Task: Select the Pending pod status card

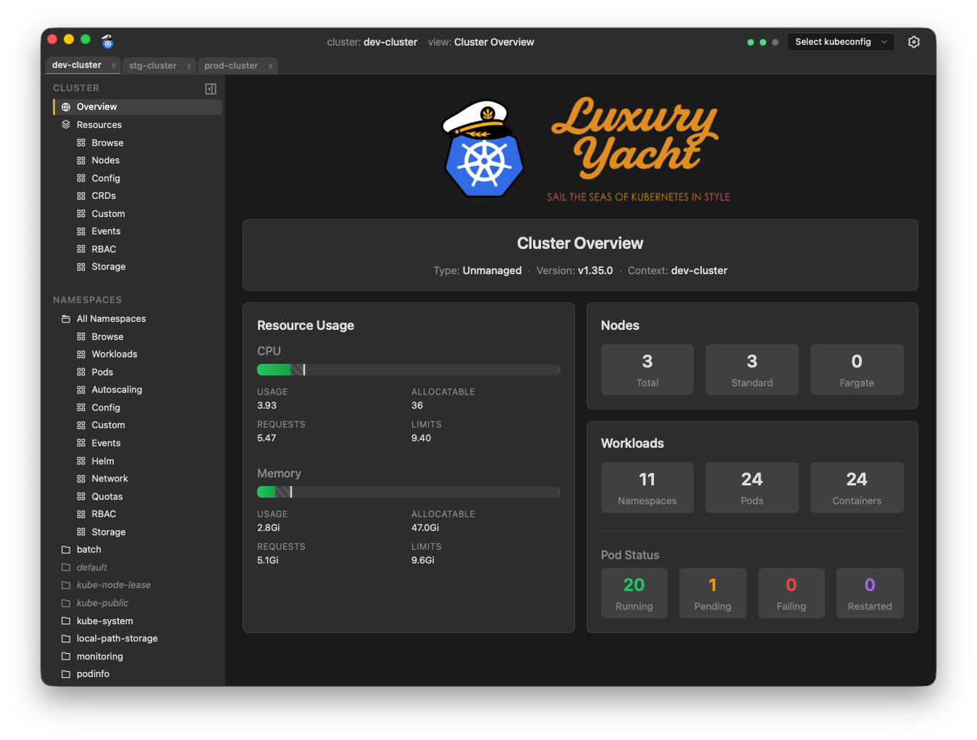Action: pos(713,593)
